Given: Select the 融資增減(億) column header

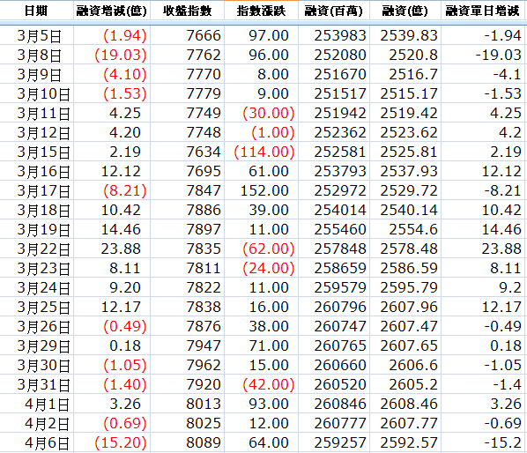Looking at the screenshot, I should point(112,11).
